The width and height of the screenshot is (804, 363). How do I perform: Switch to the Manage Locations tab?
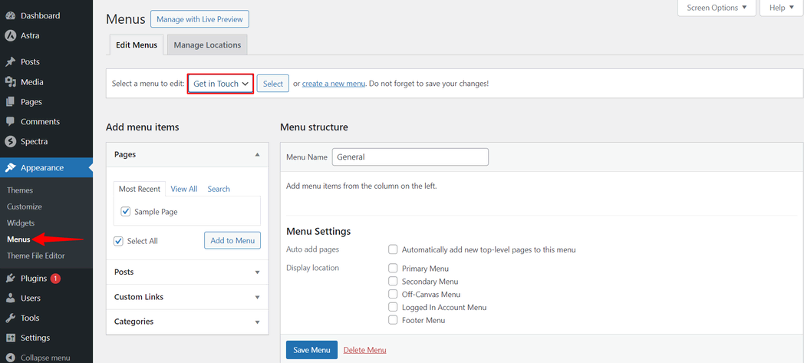point(207,45)
